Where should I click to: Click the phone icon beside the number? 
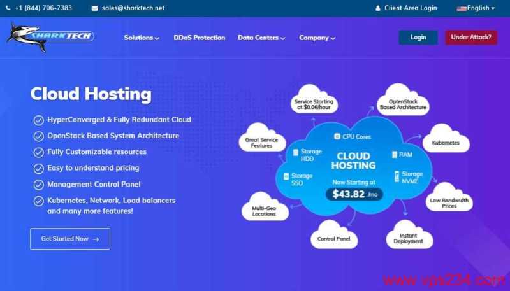pos(8,8)
